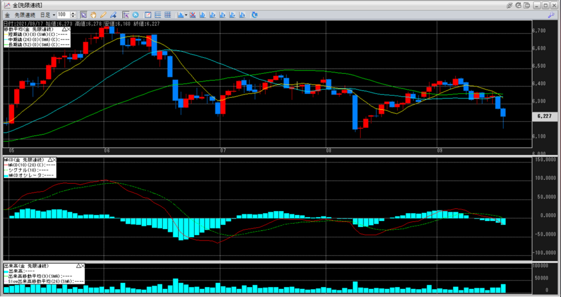This screenshot has width=561, height=297.
Task: Open the chart settings icon with red line
Action: (x=148, y=15)
